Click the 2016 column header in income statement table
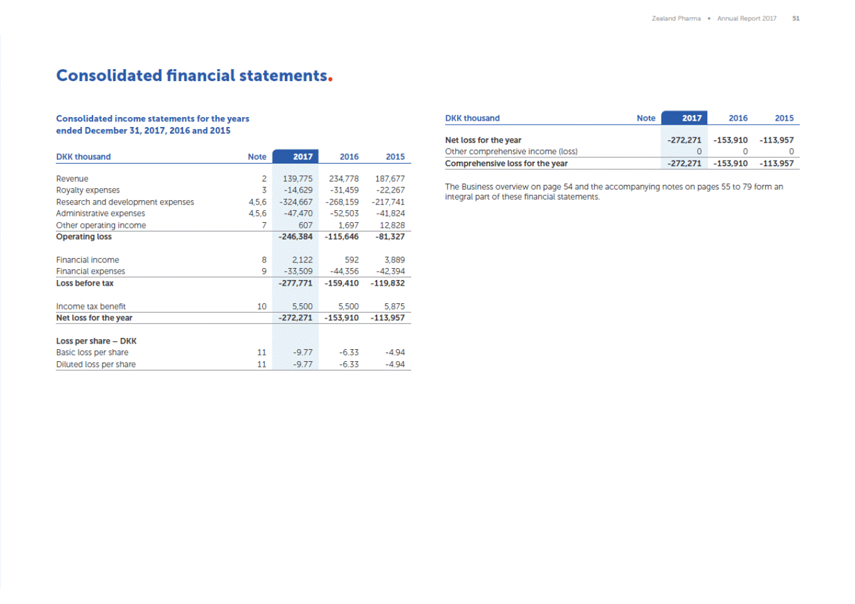The height and width of the screenshot is (604, 855). tap(349, 157)
